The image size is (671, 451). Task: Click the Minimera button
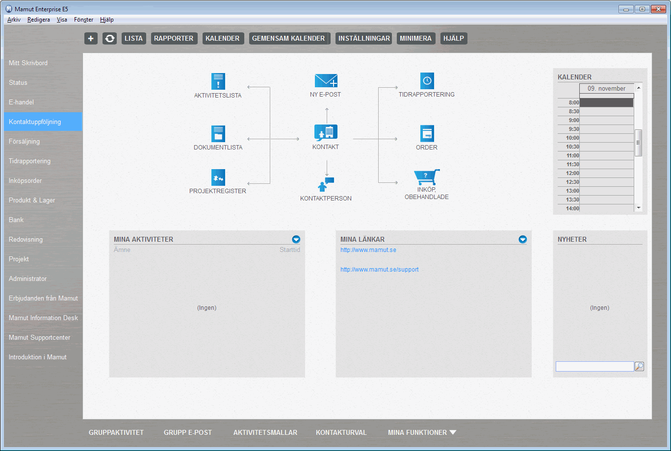(x=416, y=39)
